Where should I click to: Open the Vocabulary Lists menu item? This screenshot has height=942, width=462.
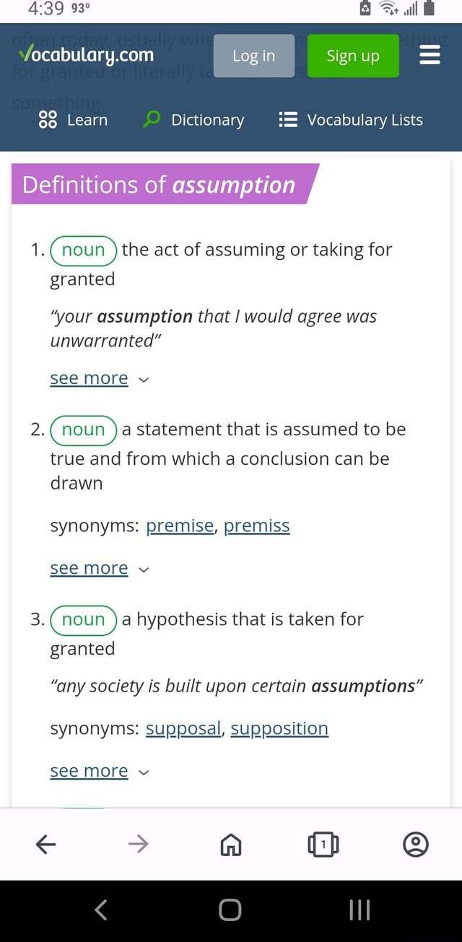(x=351, y=120)
